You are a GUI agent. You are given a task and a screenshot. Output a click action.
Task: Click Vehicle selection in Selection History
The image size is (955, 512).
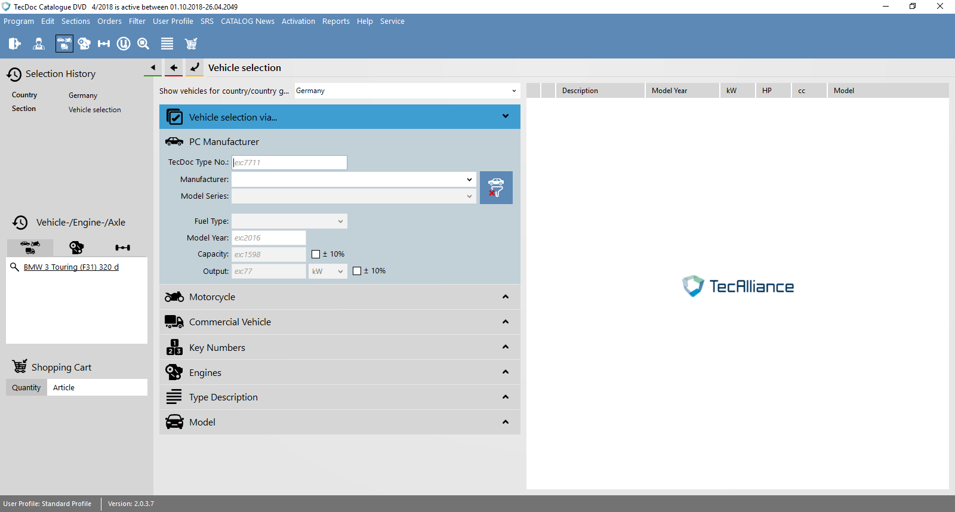pyautogui.click(x=95, y=110)
